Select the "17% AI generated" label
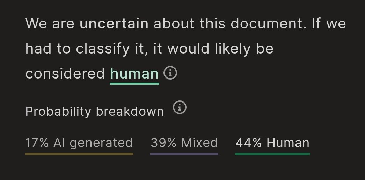 [x=79, y=143]
